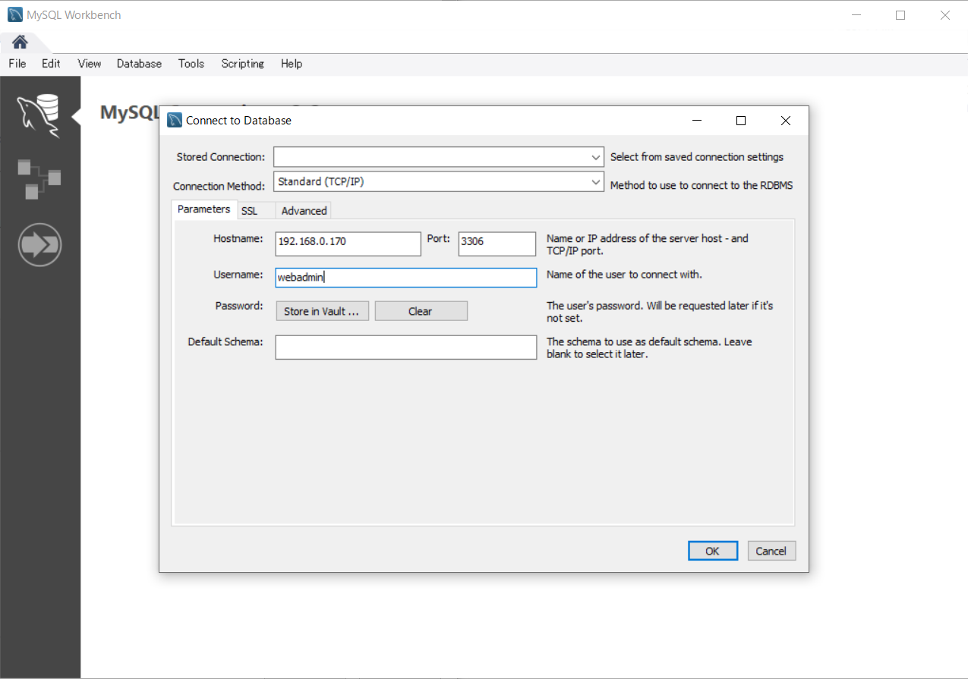Image resolution: width=968 pixels, height=679 pixels.
Task: Maximize the Connect to Database dialog
Action: click(742, 121)
